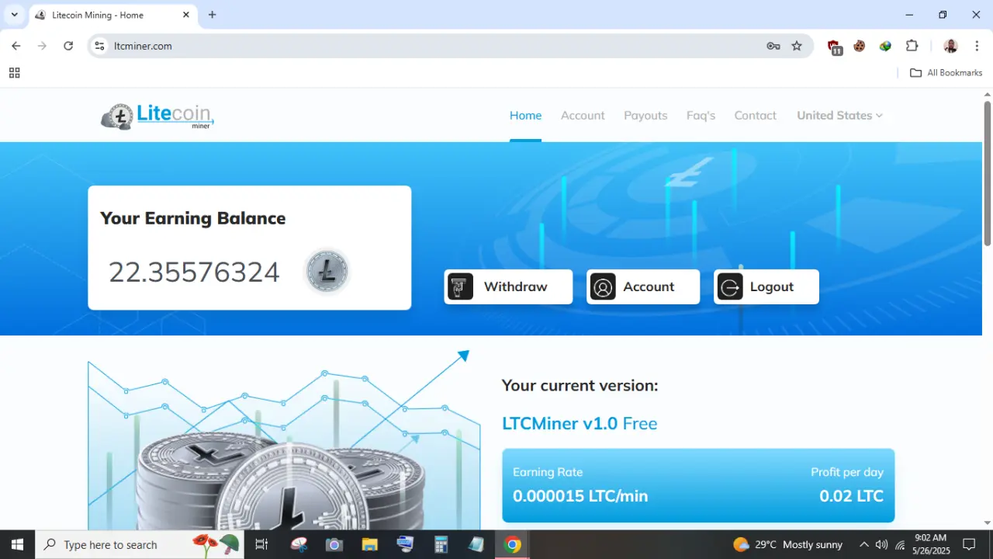The width and height of the screenshot is (993, 559).
Task: Click the browser forward arrow
Action: pyautogui.click(x=42, y=46)
